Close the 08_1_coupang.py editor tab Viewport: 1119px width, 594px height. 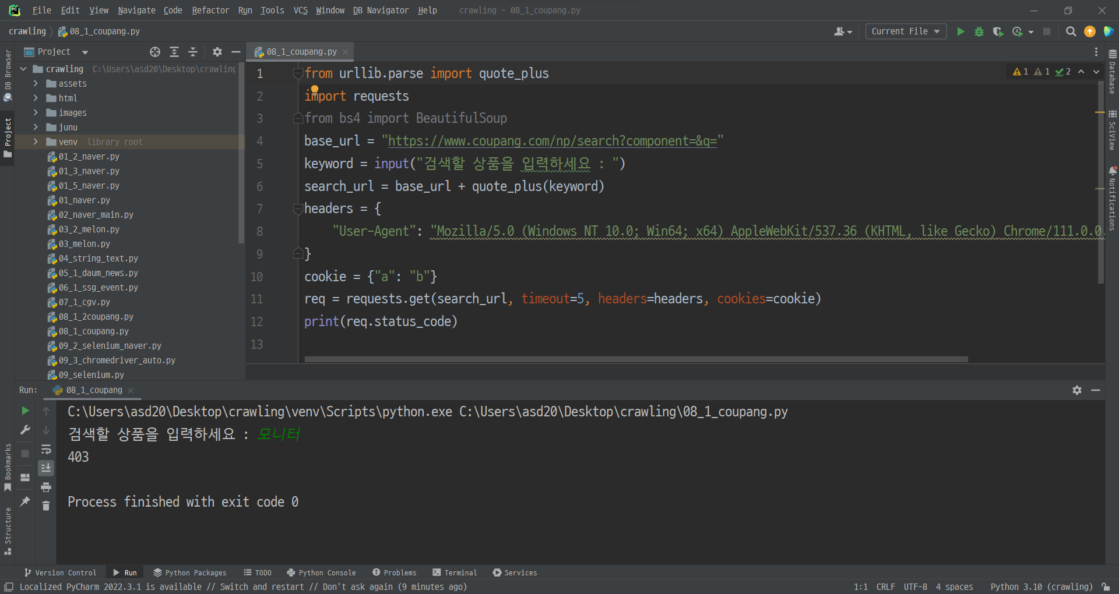(346, 52)
